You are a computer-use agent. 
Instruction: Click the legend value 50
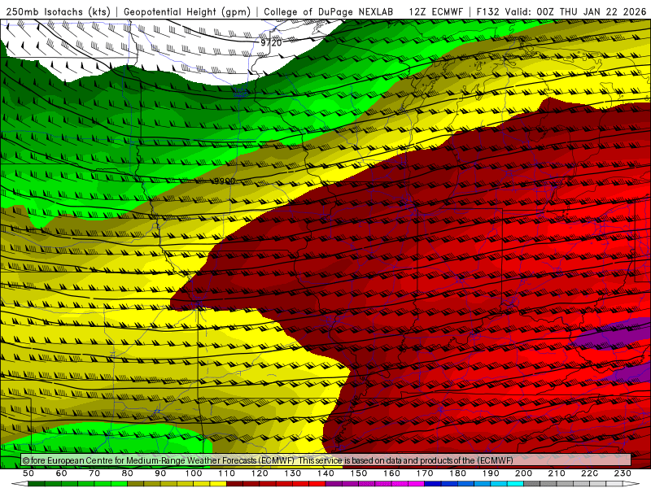[x=28, y=473]
